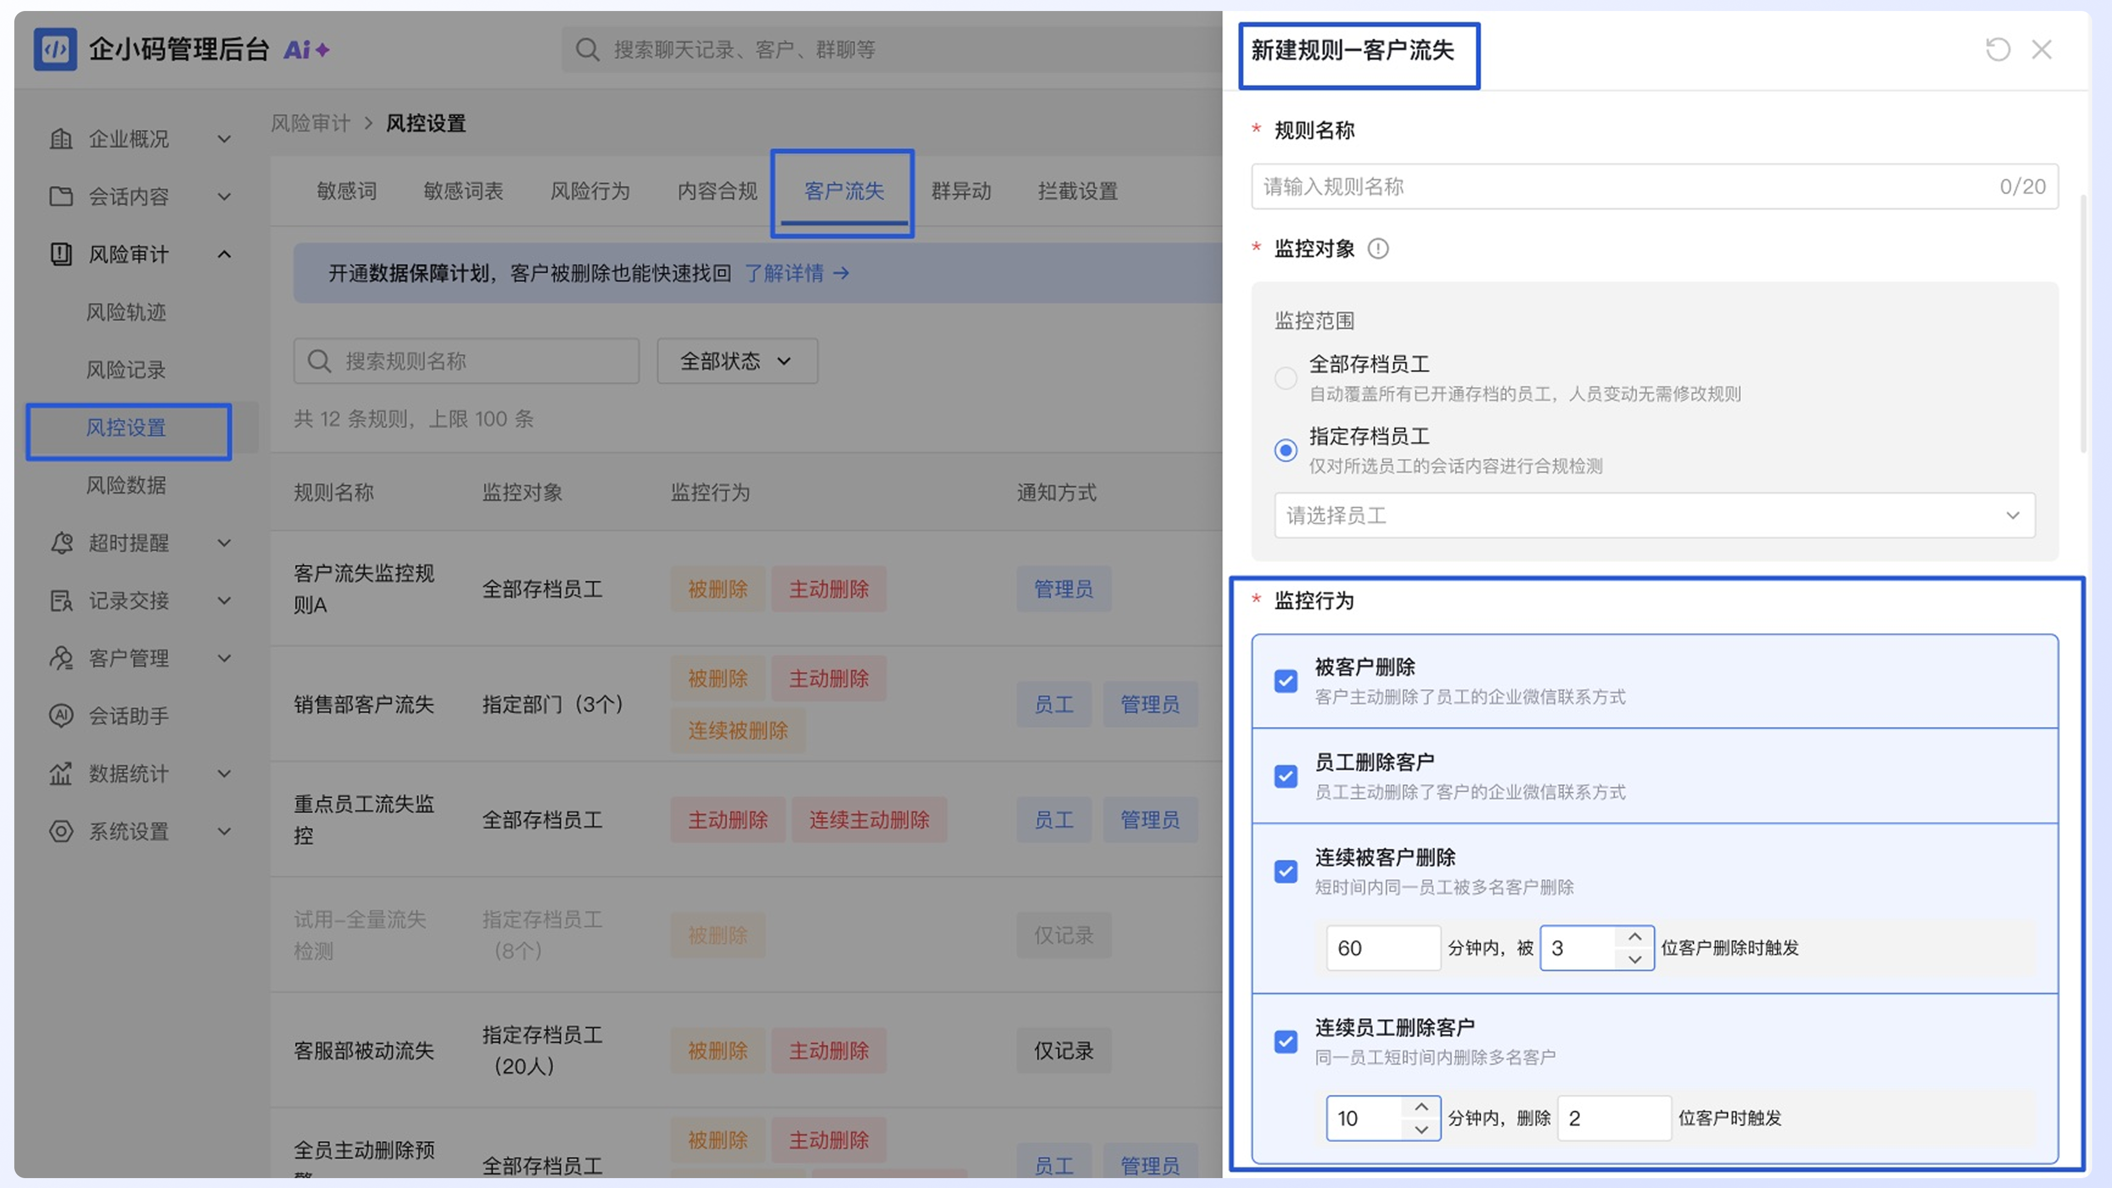Screen dimensions: 2112x1188
Task: Click rule name 重点员工流失监控
Action: pos(364,819)
